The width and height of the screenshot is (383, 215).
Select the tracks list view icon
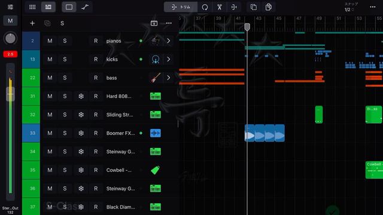(48, 7)
